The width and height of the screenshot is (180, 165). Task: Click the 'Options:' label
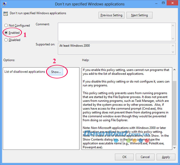coord(9,60)
